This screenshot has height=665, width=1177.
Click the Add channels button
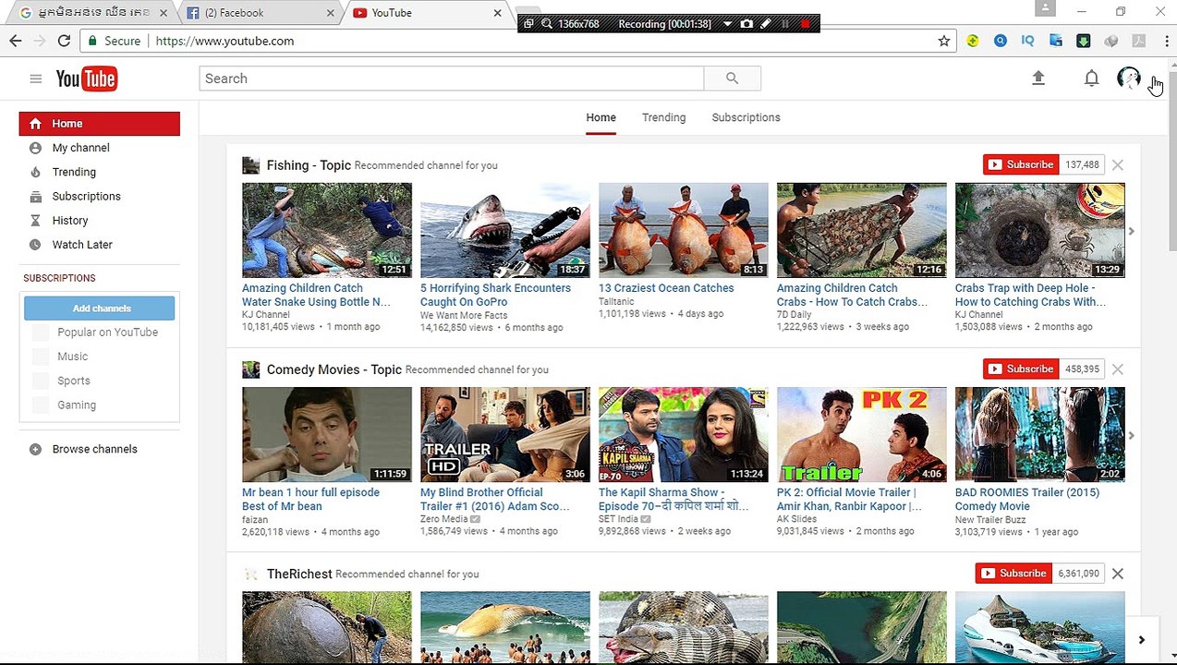[x=100, y=308]
